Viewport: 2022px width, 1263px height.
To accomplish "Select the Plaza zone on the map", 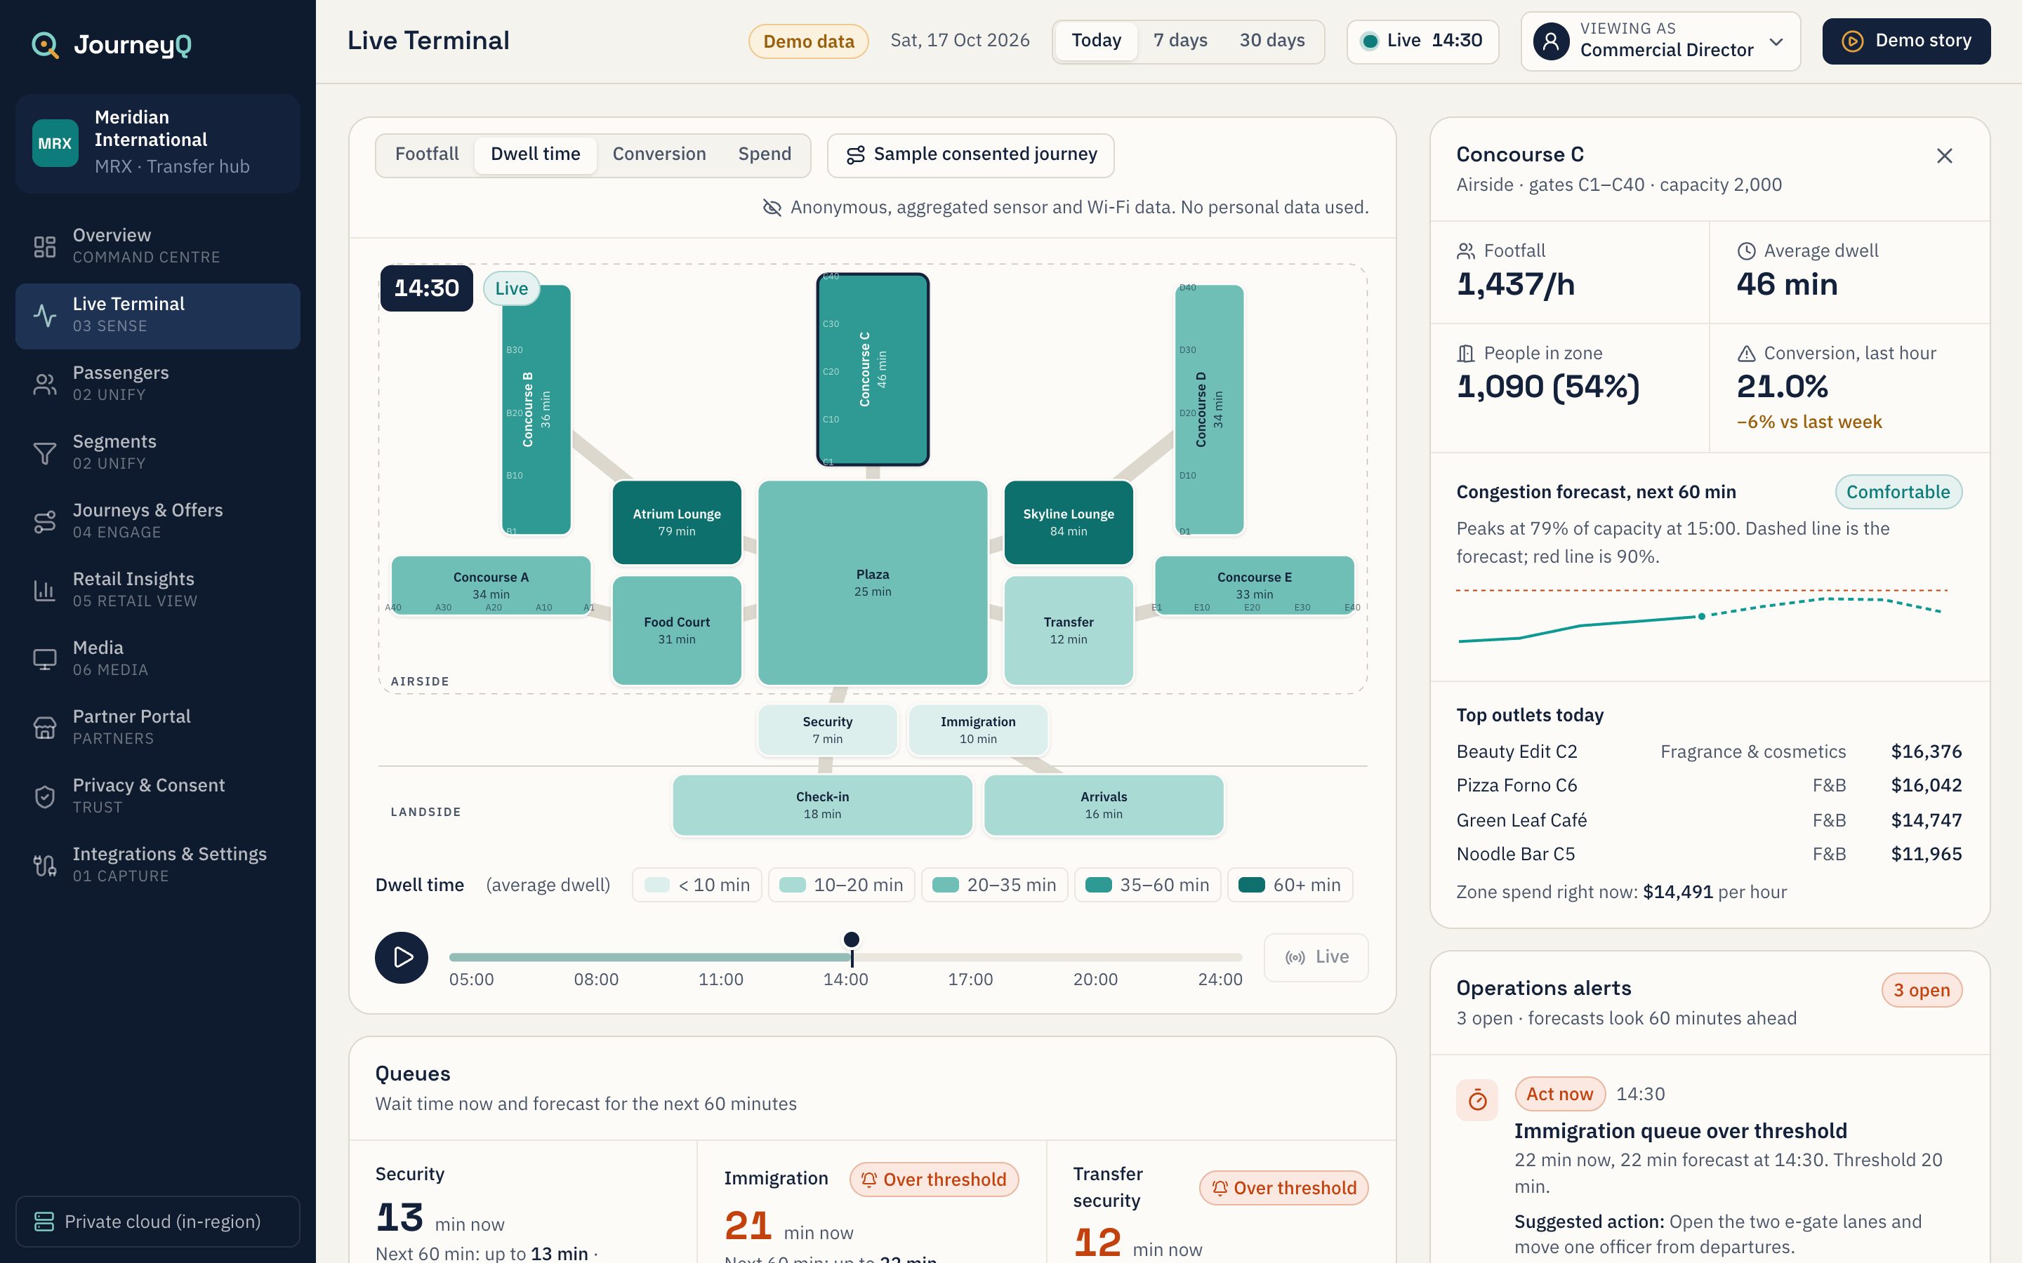I will (872, 582).
